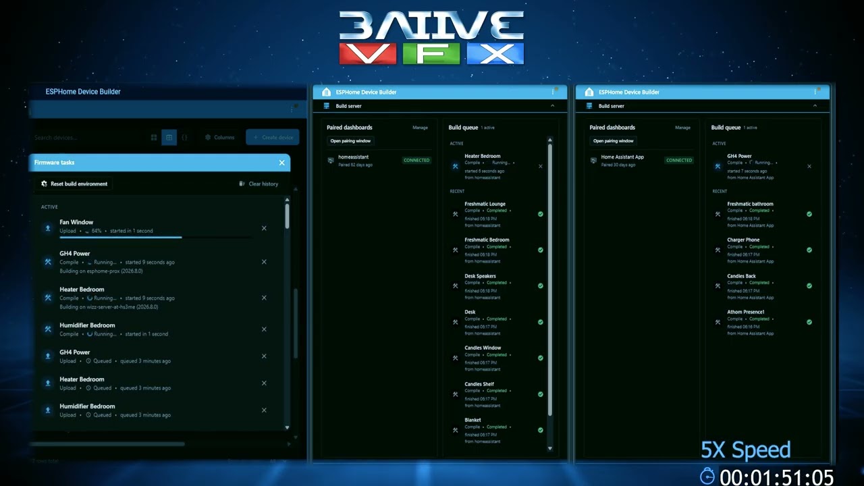This screenshot has height=486, width=864.
Task: Click the Firmware tasks list scrollbar
Action: 287,217
